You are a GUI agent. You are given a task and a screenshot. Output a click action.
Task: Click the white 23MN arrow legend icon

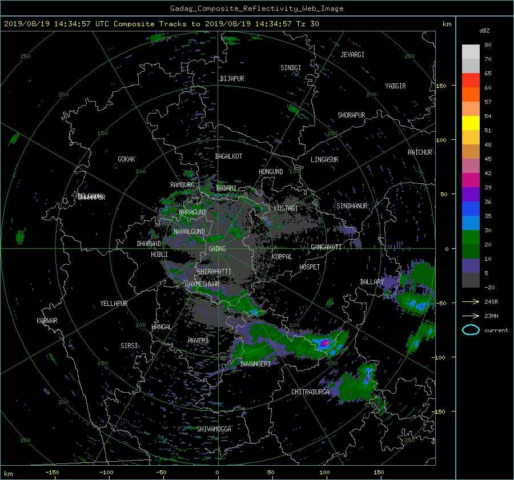[x=471, y=316]
